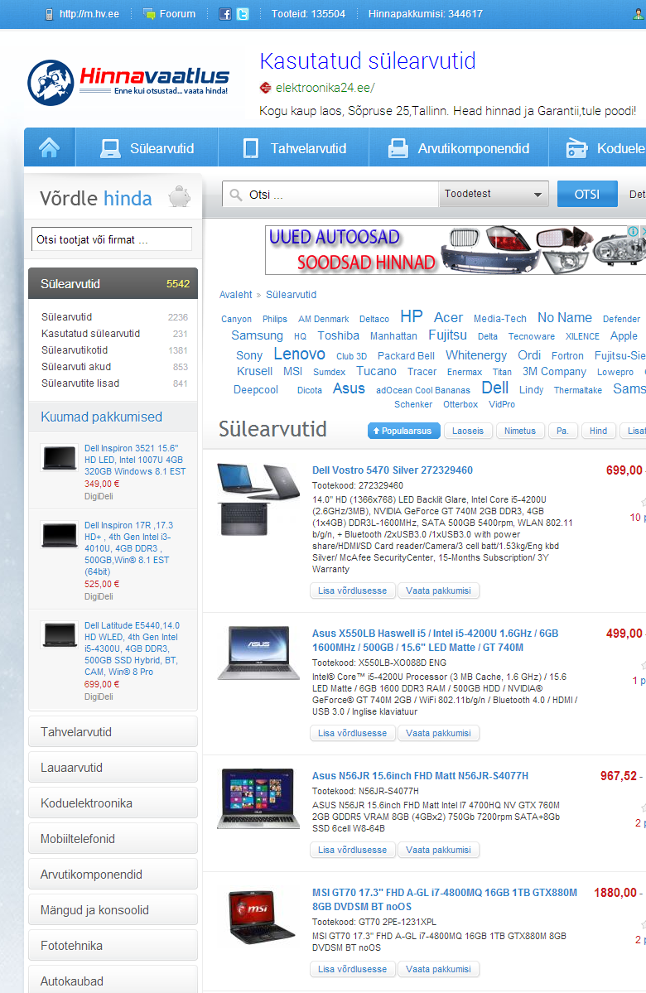Collapse the Sülearvutid 5542 sidebar header
The image size is (646, 993).
[113, 284]
